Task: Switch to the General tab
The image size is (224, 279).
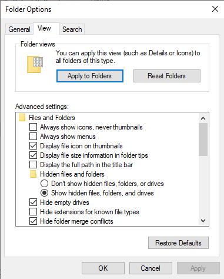Action: tap(19, 29)
